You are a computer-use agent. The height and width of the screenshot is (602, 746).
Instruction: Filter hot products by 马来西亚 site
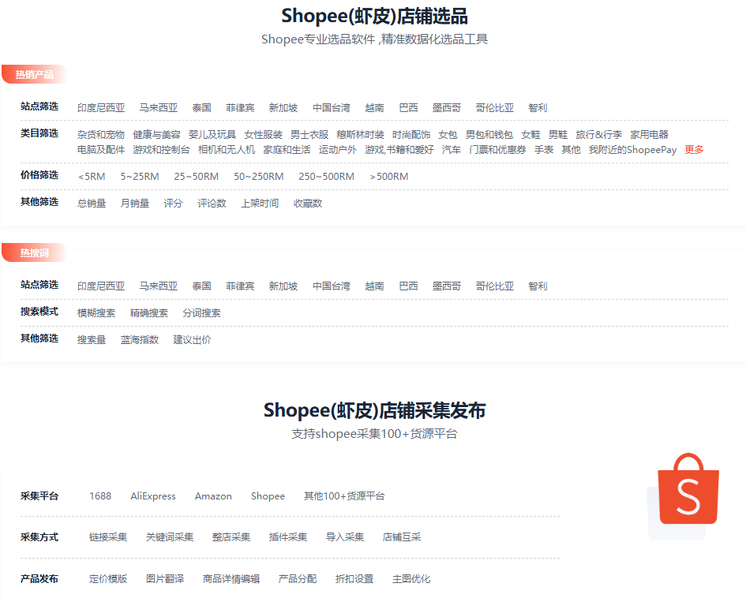[x=159, y=108]
